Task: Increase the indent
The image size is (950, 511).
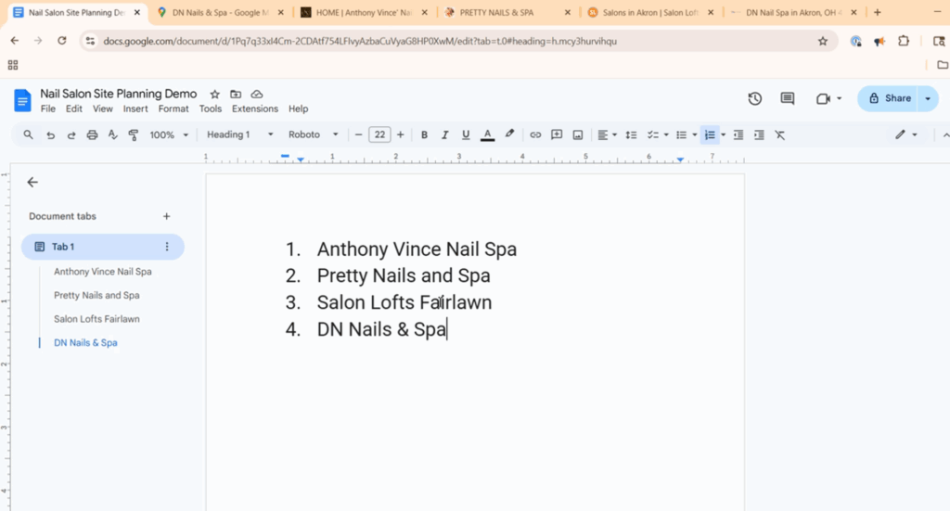Action: (759, 135)
